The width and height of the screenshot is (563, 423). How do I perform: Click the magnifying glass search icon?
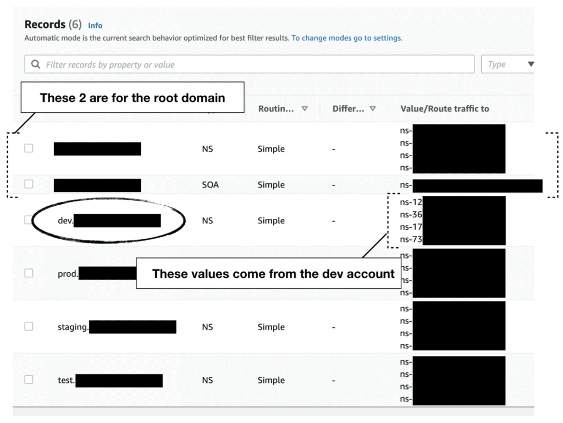click(35, 64)
